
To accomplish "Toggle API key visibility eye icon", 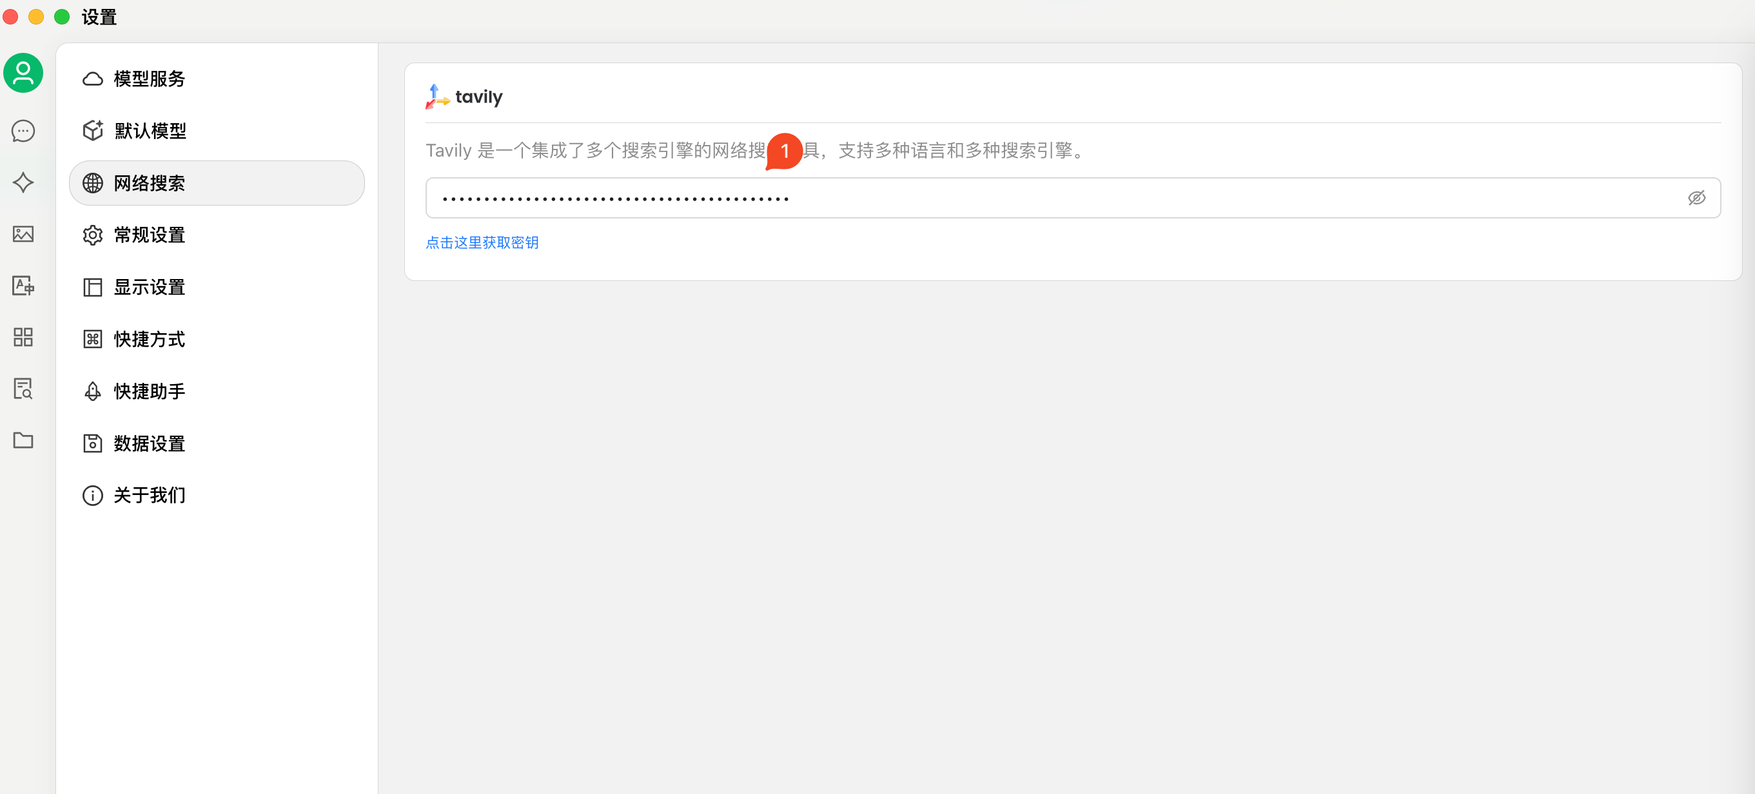I will (x=1696, y=198).
